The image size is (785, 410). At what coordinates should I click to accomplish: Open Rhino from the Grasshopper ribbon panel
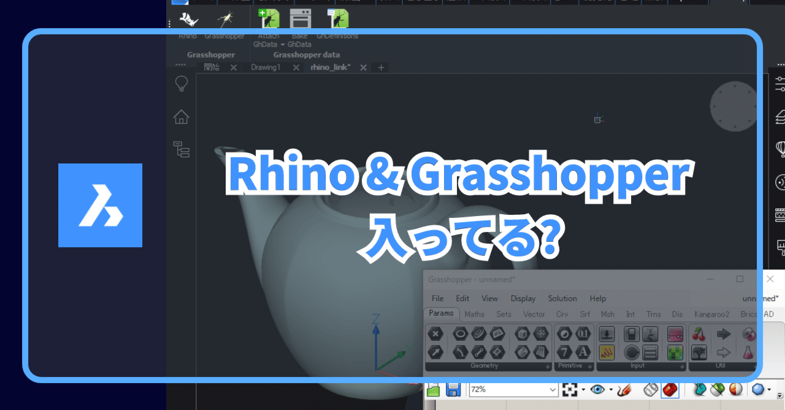(189, 20)
